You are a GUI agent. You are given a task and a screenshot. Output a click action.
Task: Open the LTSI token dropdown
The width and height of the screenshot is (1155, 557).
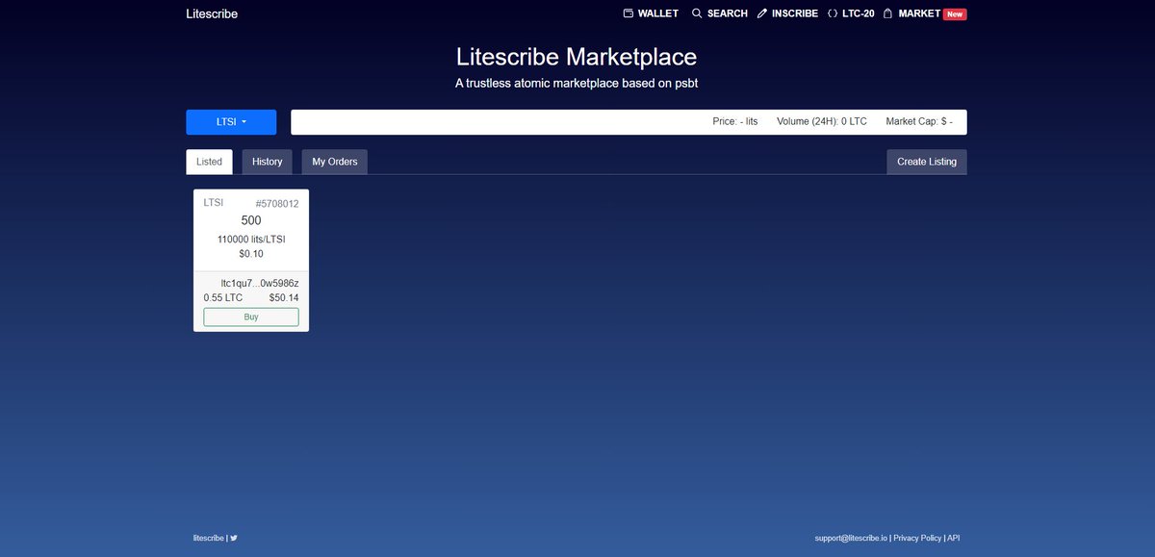coord(230,121)
